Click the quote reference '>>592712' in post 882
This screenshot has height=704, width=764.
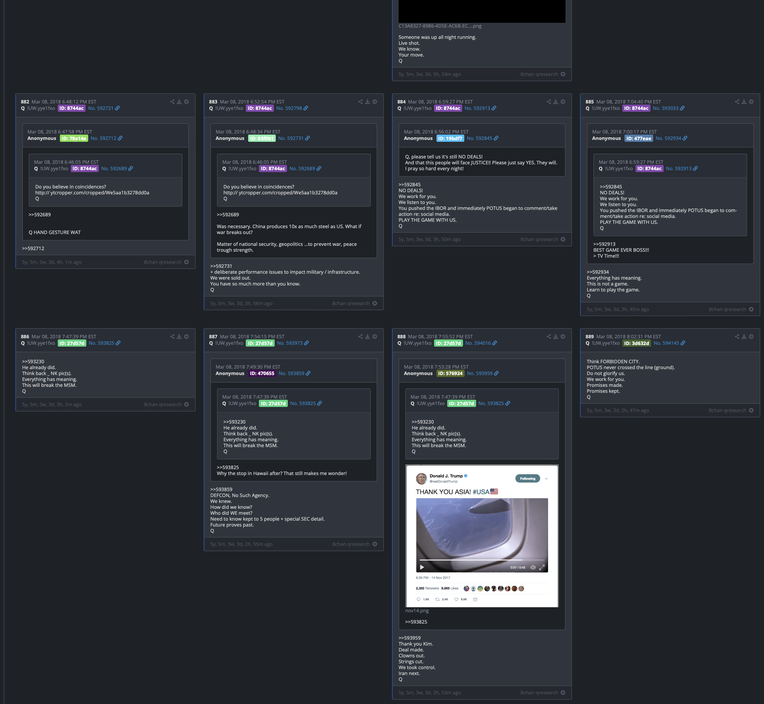tap(33, 248)
